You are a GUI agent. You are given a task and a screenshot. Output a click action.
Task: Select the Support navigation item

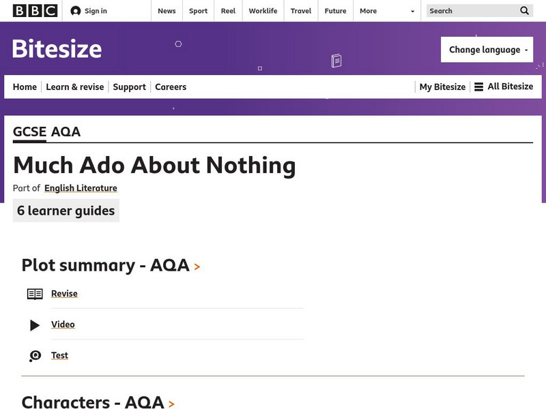click(130, 87)
